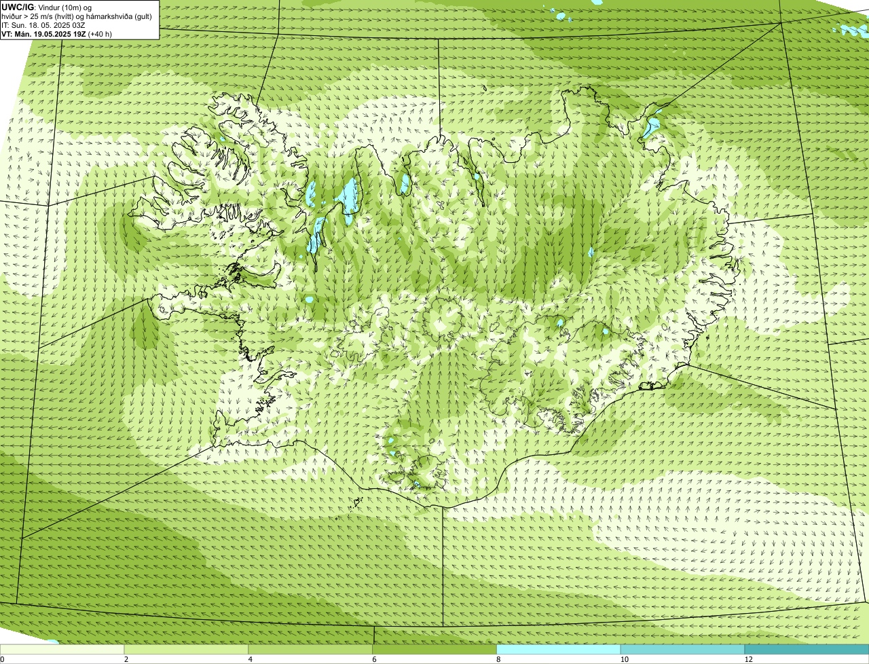This screenshot has width=869, height=664.
Task: Click the legend tick label '4'
Action: point(250,659)
